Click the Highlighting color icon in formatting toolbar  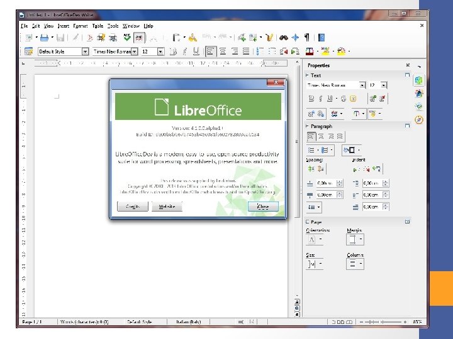(x=326, y=51)
